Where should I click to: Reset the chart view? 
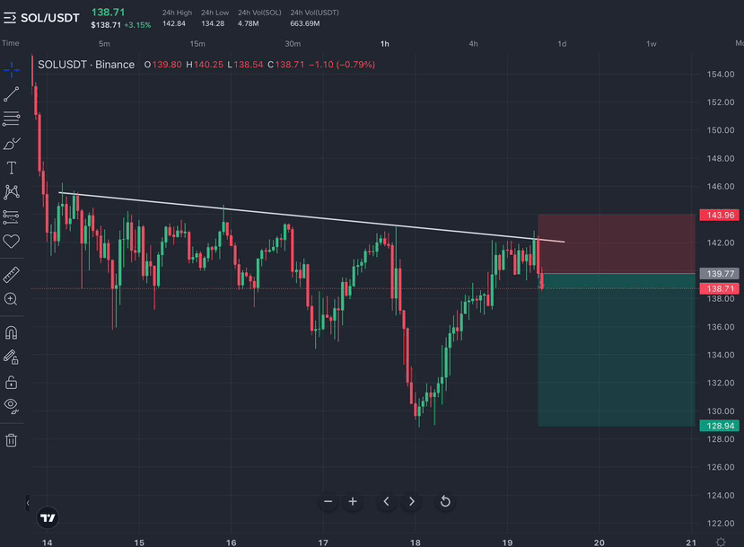(x=445, y=501)
